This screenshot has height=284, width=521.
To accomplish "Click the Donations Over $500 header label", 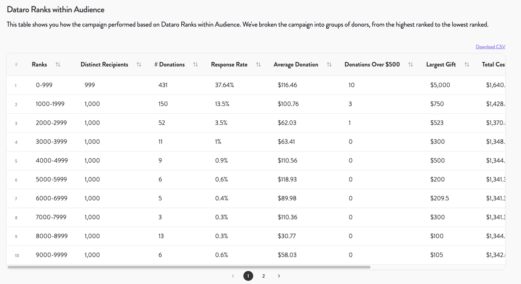I will click(x=372, y=64).
